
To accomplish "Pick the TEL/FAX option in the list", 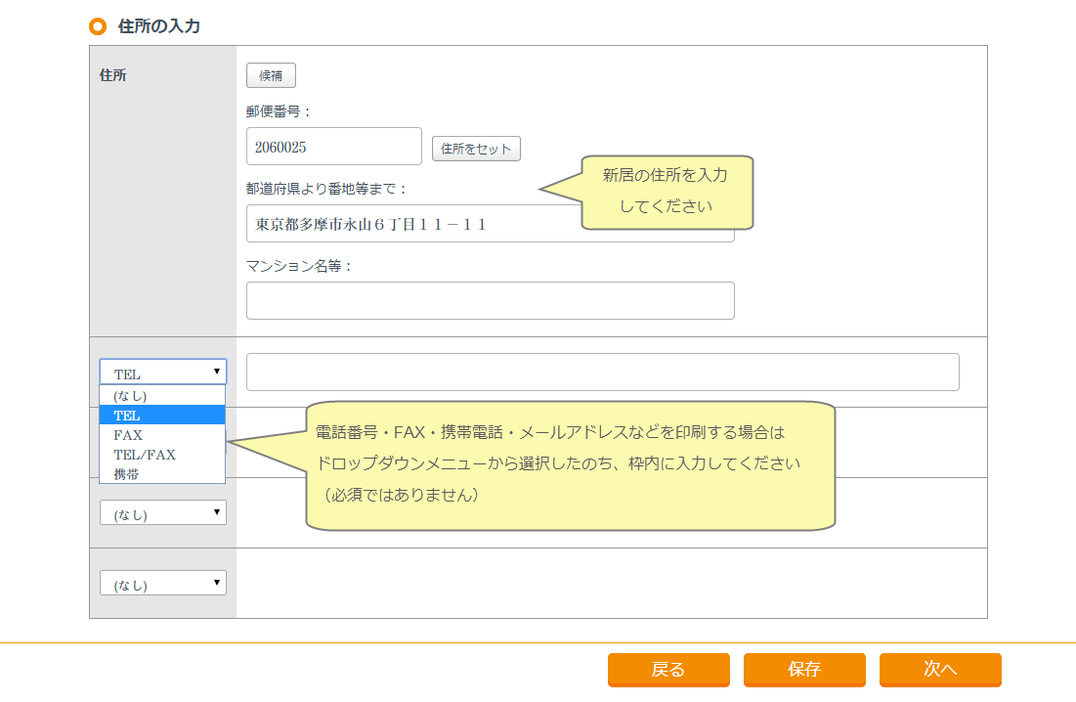I will pos(162,455).
